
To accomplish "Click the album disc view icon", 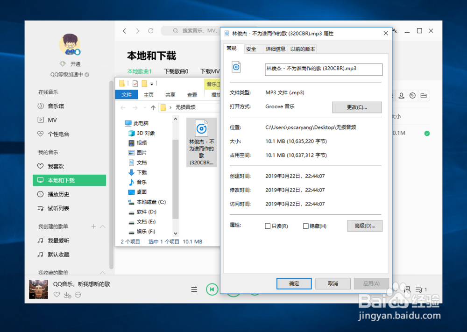I will pos(412,96).
